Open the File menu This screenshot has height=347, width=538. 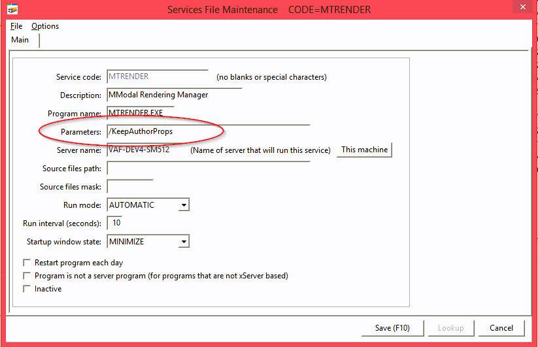[x=16, y=26]
